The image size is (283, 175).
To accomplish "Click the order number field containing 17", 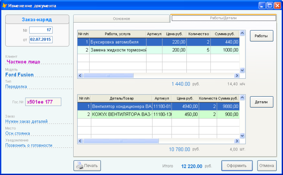I will (x=41, y=30).
